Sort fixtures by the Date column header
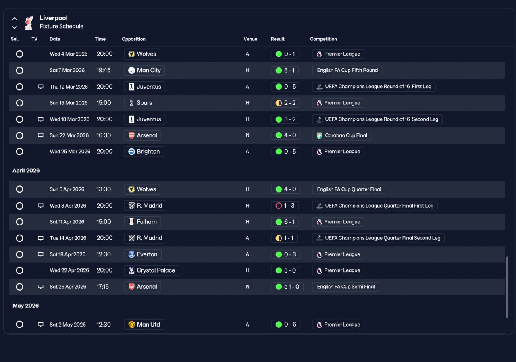Viewport: 516px width, 362px height. [55, 39]
